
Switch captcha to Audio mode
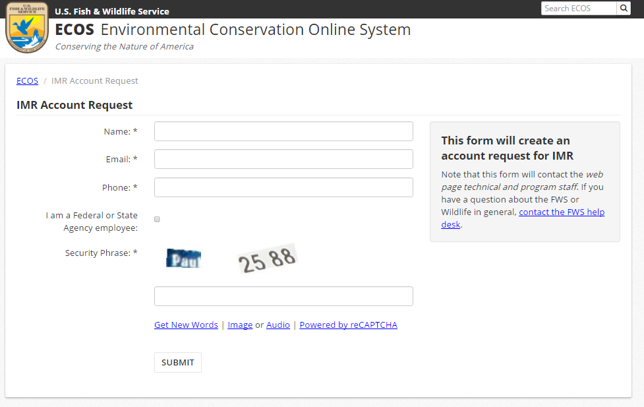pyautogui.click(x=278, y=325)
